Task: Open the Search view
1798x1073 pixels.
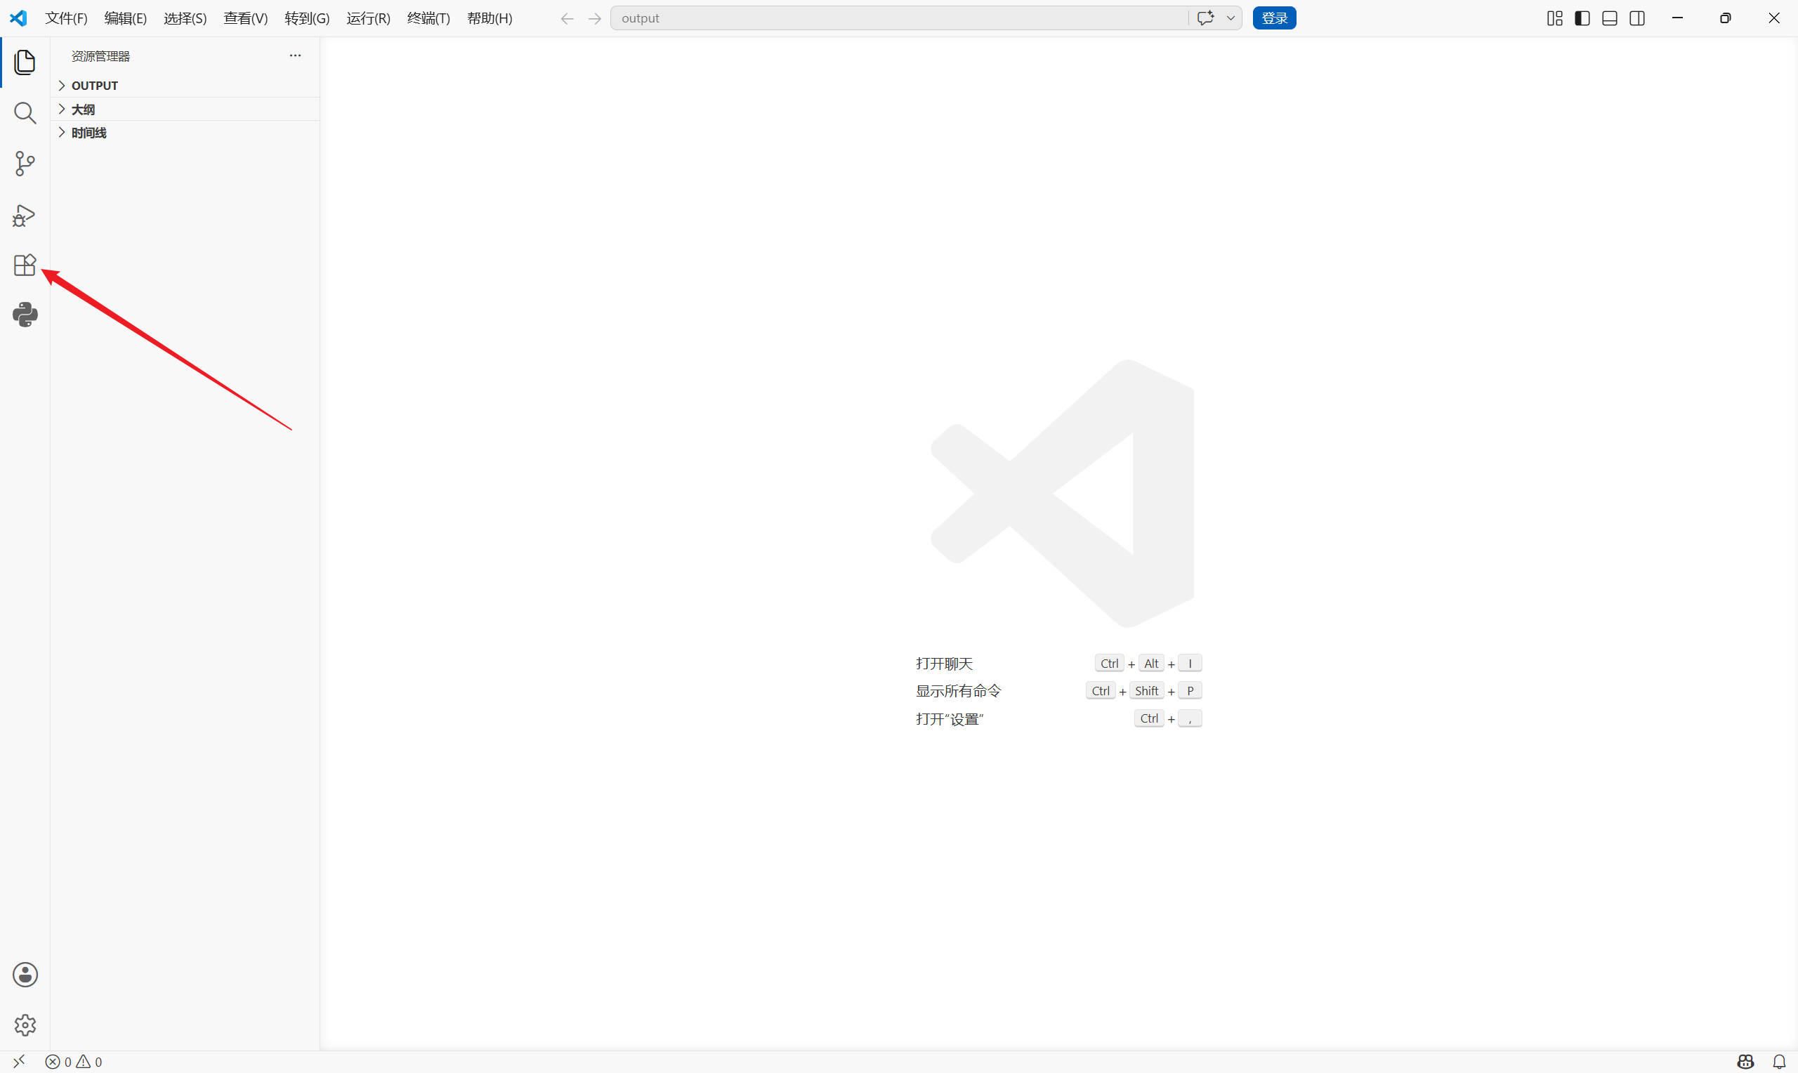Action: (x=25, y=113)
